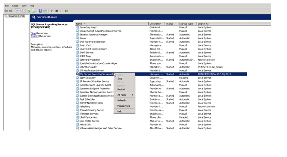Image resolution: width=287 pixels, height=157 pixels.
Task: Click the Stop Service square icon
Action: point(57,11)
